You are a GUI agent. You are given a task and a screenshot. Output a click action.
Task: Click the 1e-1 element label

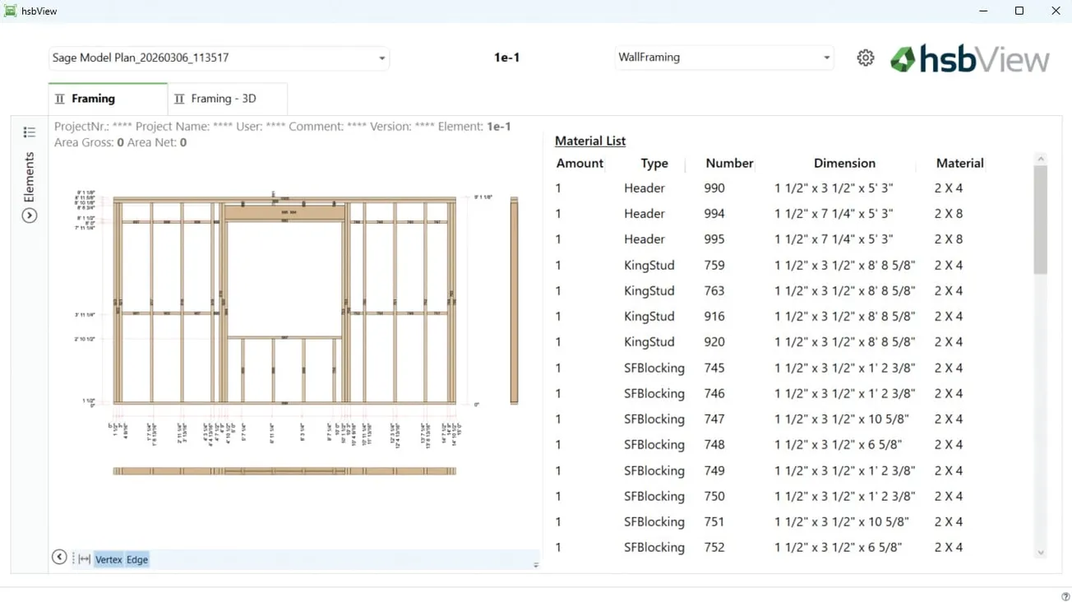pos(506,58)
